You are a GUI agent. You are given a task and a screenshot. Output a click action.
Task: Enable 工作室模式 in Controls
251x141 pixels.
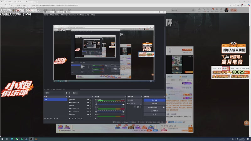[x=154, y=111]
